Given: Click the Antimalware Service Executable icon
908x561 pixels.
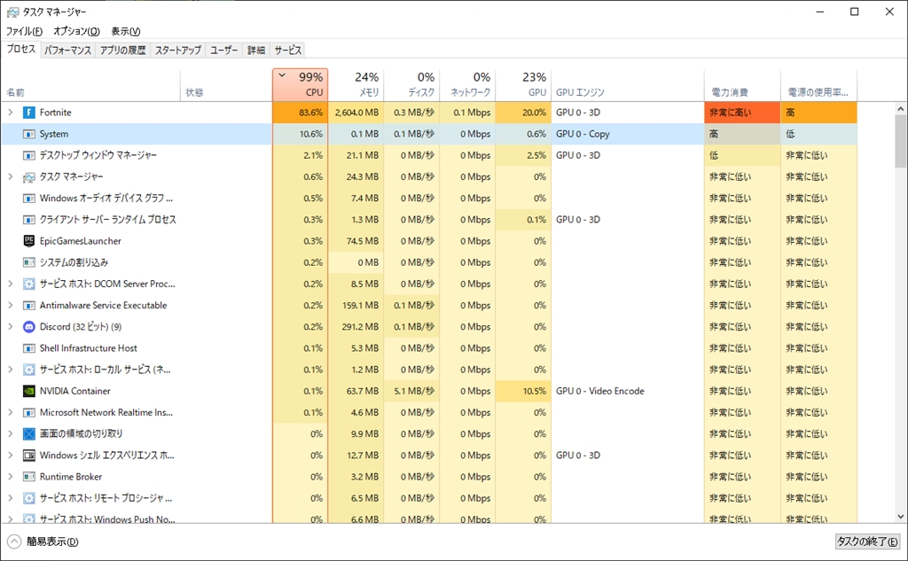Looking at the screenshot, I should pyautogui.click(x=28, y=306).
